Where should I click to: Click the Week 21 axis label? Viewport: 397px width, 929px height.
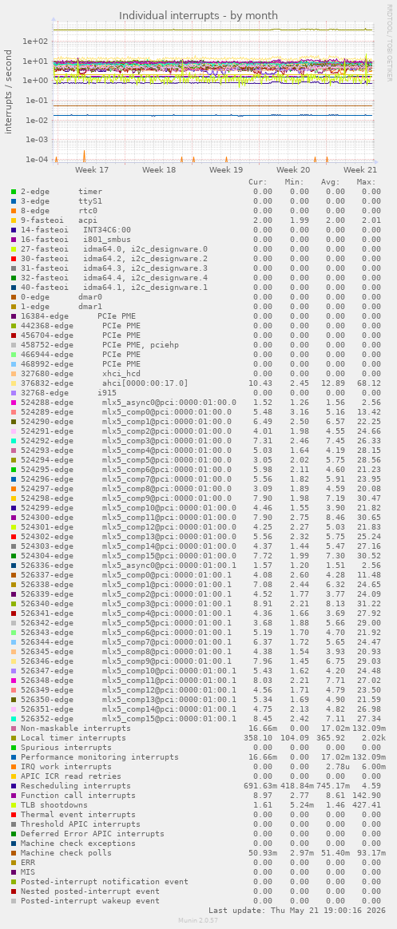pos(359,169)
